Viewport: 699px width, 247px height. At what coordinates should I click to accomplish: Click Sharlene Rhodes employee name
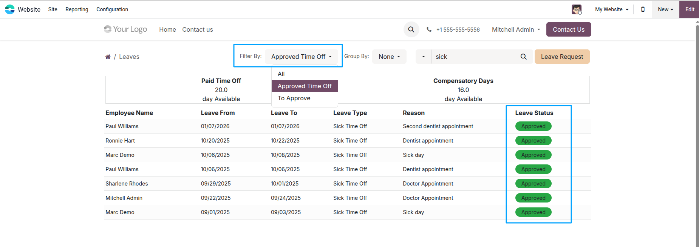127,184
